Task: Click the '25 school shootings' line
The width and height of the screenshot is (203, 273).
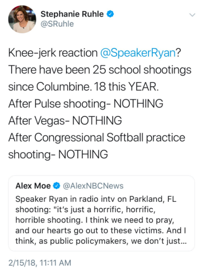Action: point(100,70)
